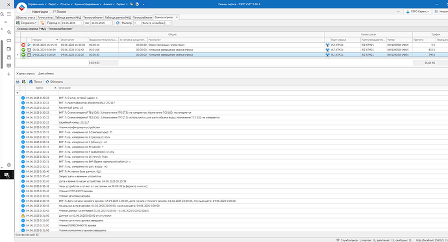Image resolution: width=448 pixels, height=242 pixels.
Task: Click the clear filter funnel icon
Action: (x=42, y=23)
